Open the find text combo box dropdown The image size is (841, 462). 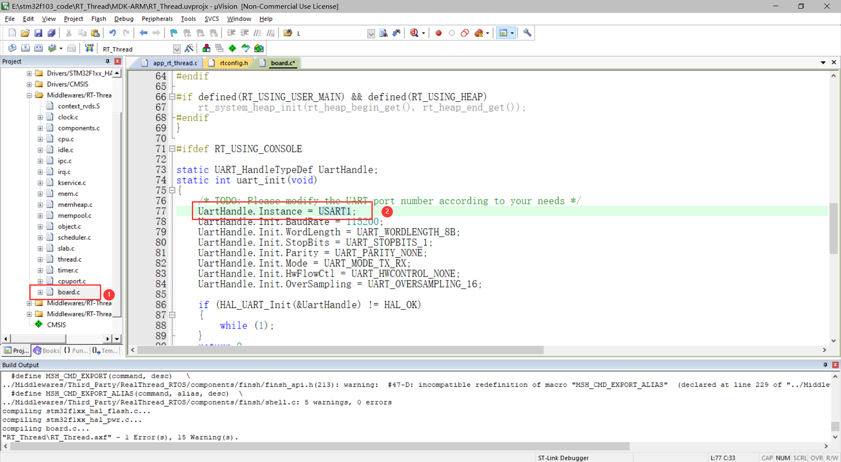[371, 34]
